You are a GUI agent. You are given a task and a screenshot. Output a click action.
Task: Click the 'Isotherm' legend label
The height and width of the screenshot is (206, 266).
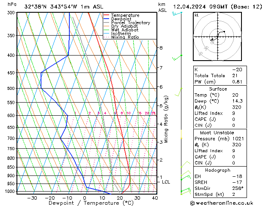tap(121, 33)
